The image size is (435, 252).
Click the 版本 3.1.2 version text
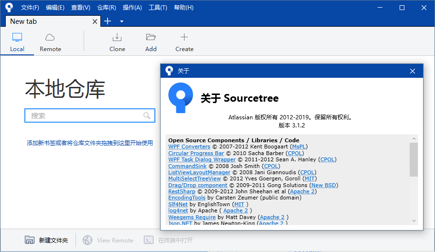(292, 126)
